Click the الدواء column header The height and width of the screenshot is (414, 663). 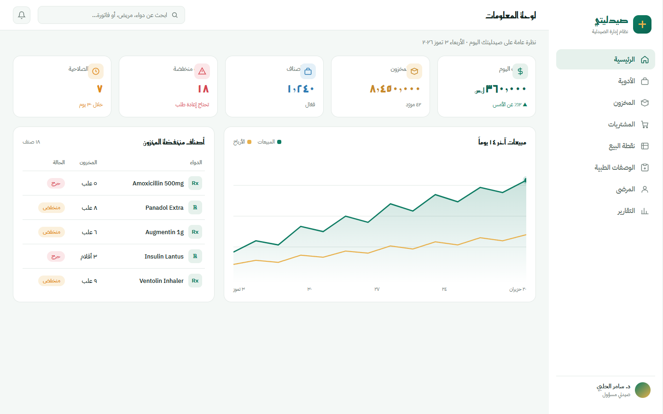tap(196, 162)
